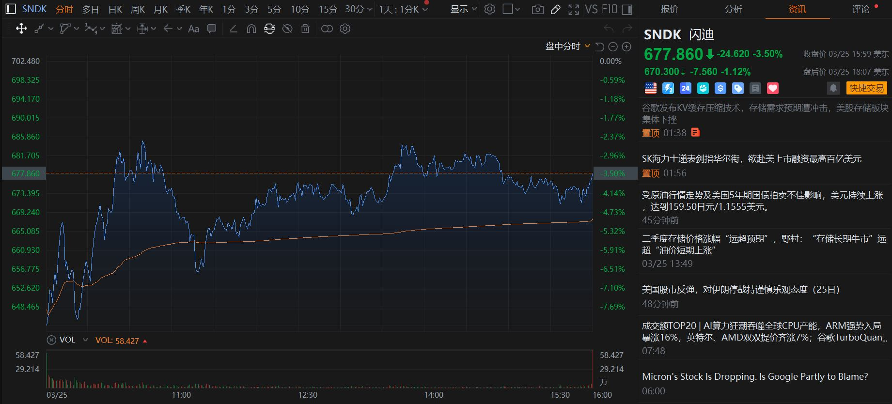Toggle the price alert bell
This screenshot has height=404, width=892.
coord(833,88)
